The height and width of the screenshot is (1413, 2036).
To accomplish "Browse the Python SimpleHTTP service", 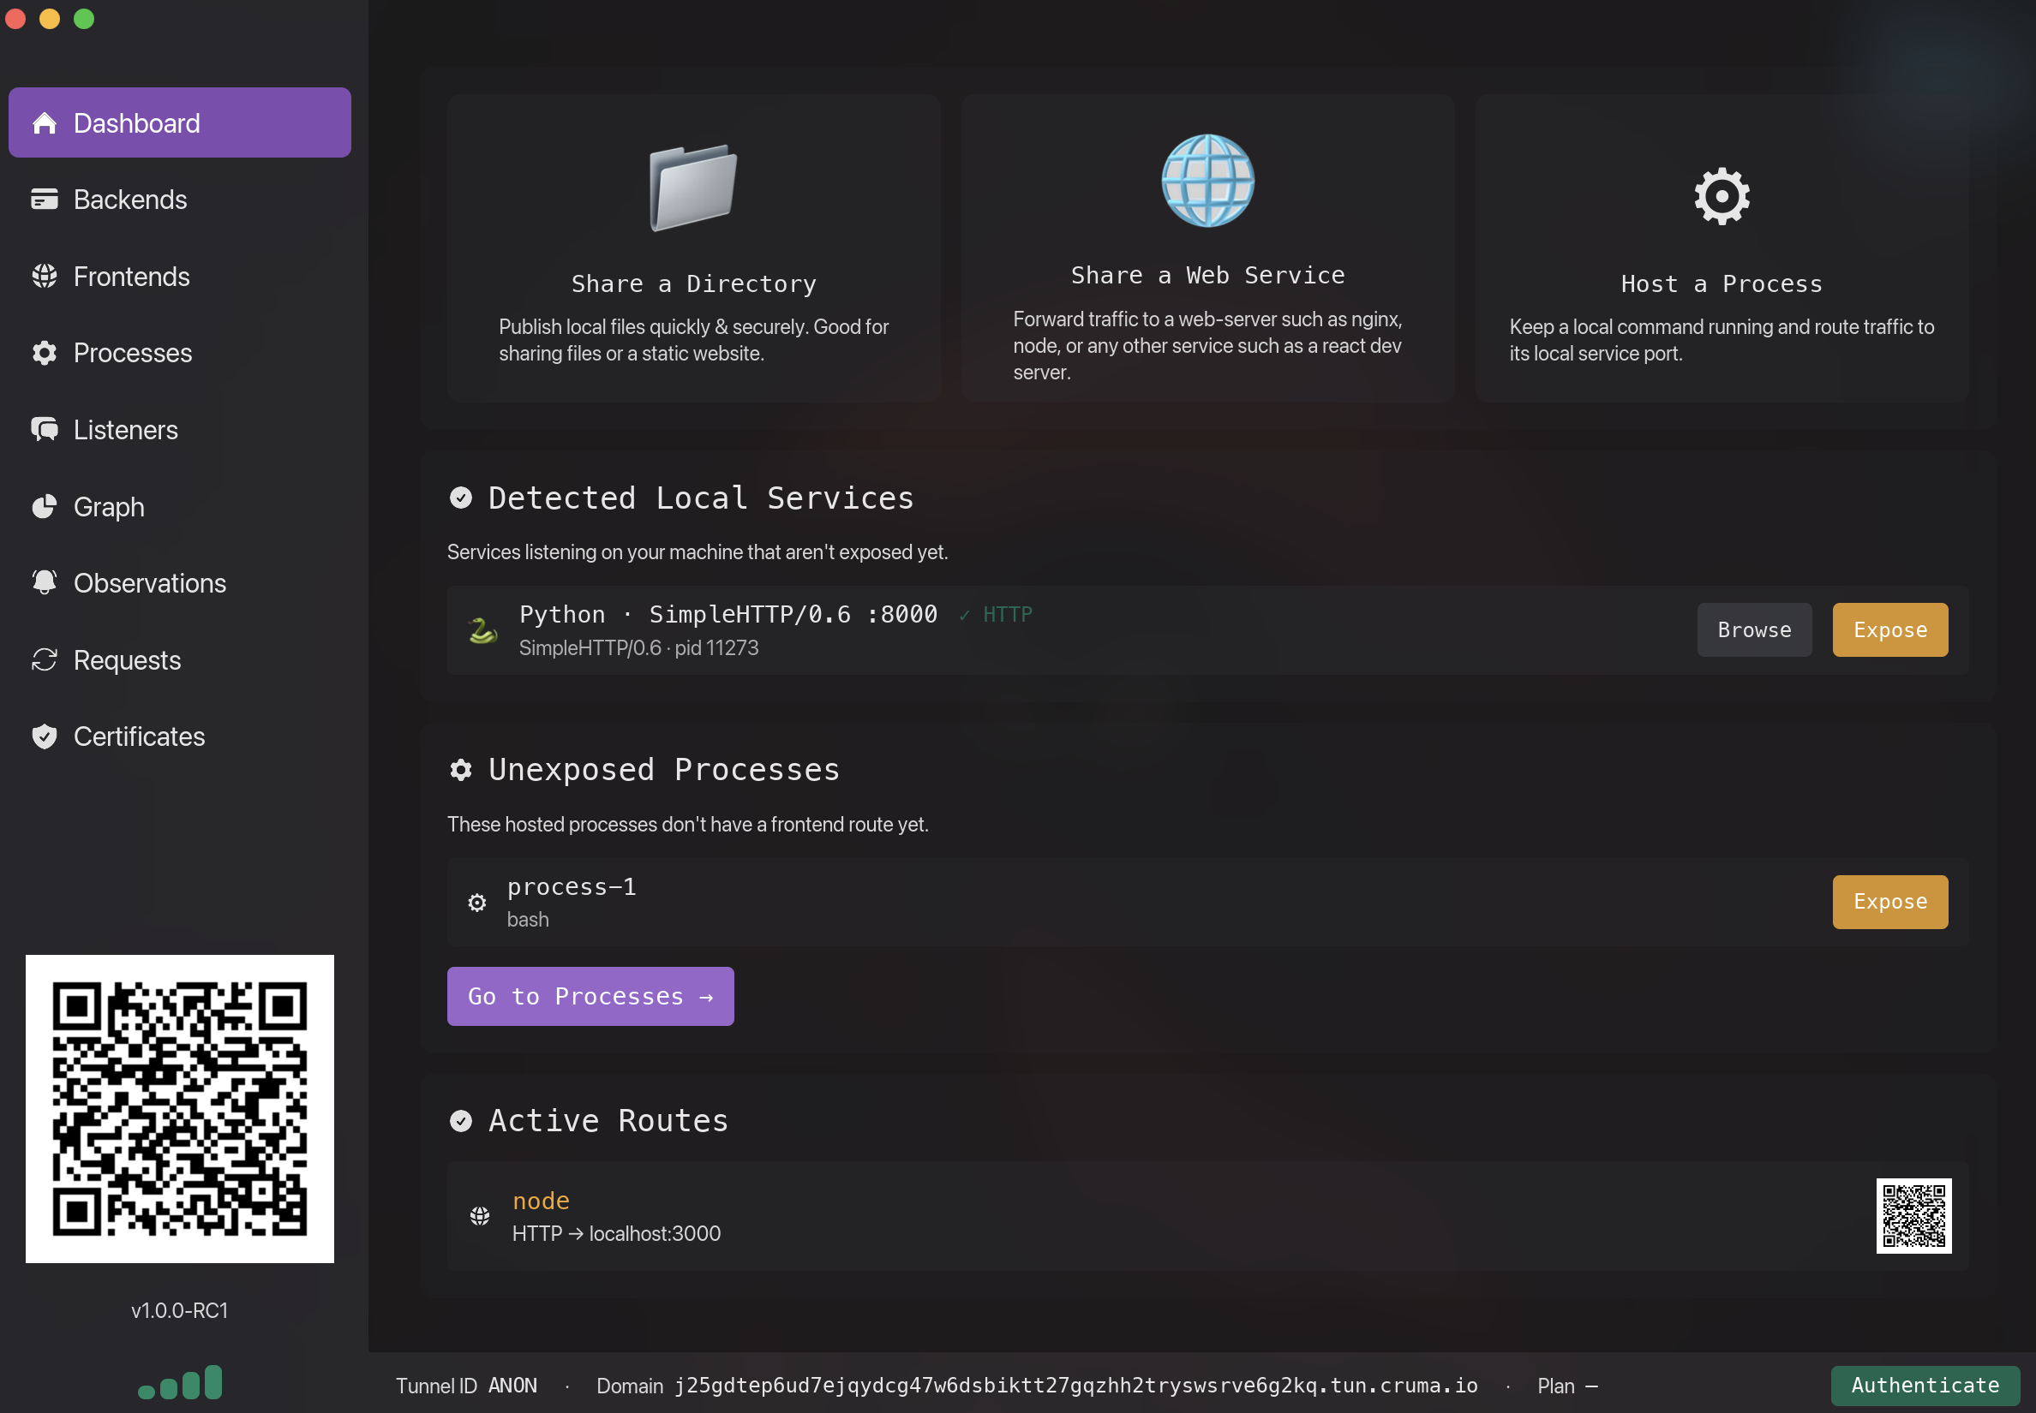I will pyautogui.click(x=1754, y=629).
